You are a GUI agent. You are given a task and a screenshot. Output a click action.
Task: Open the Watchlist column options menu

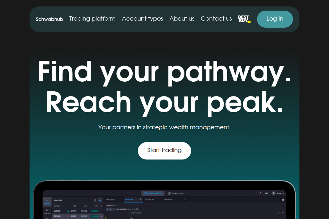[102, 206]
